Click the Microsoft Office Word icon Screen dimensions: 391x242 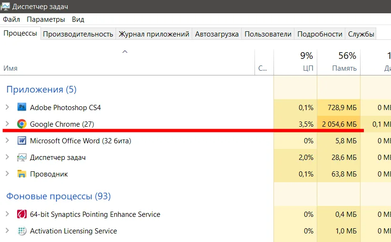pos(22,140)
